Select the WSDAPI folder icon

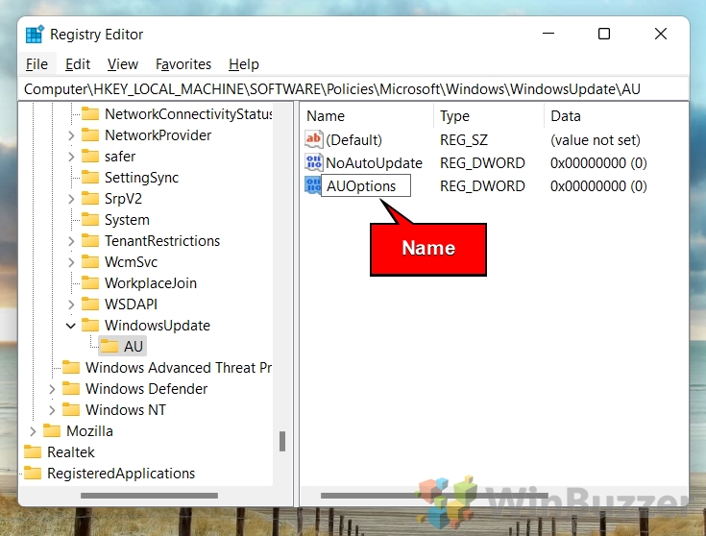point(90,305)
